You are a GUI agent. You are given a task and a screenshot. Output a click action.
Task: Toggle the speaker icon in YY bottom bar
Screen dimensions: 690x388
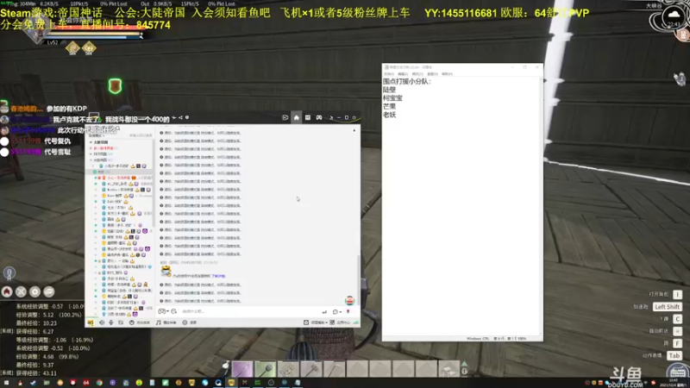[x=102, y=322]
